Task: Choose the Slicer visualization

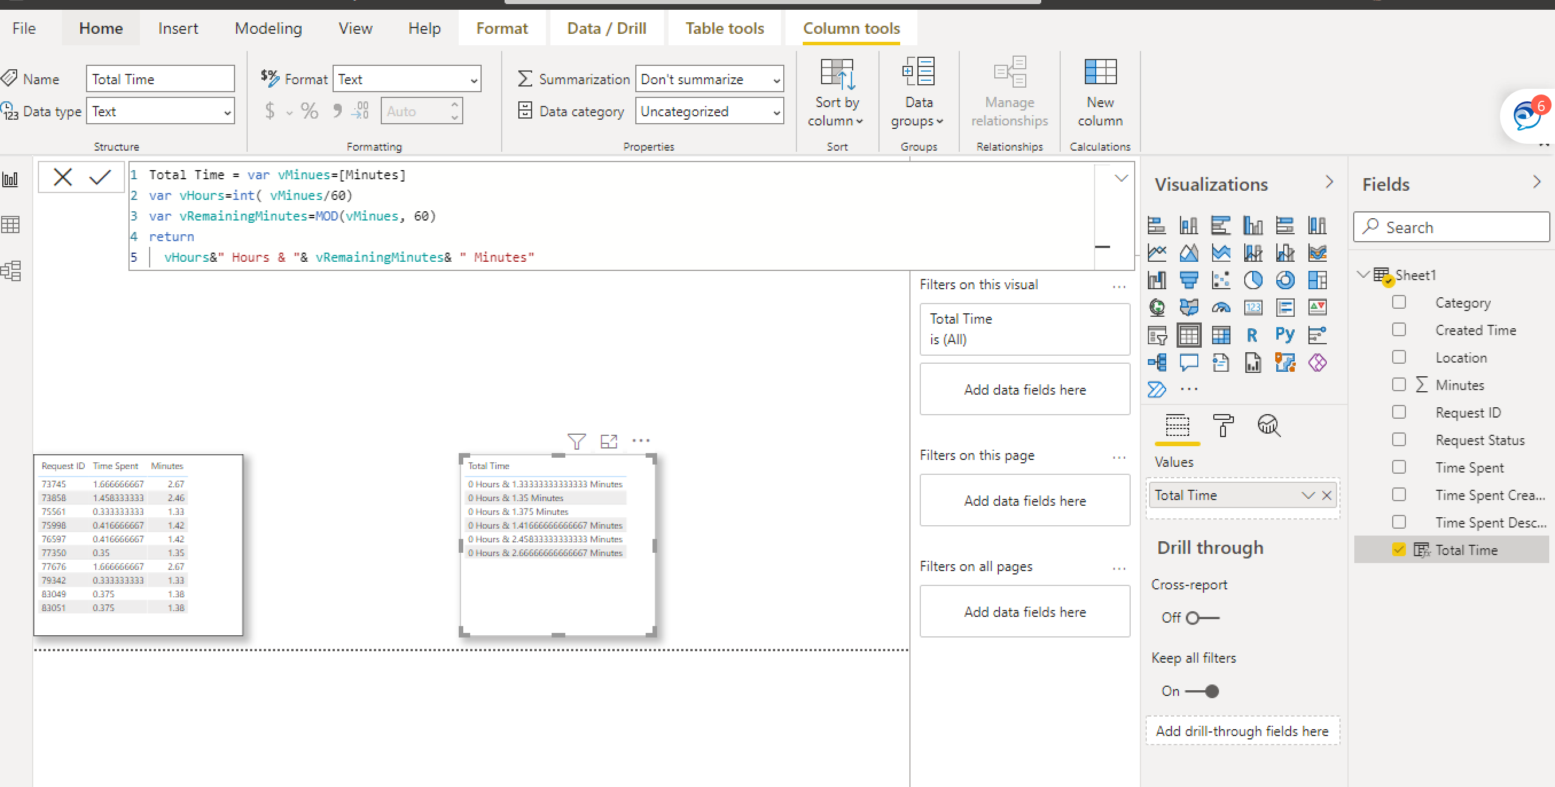Action: [1157, 335]
